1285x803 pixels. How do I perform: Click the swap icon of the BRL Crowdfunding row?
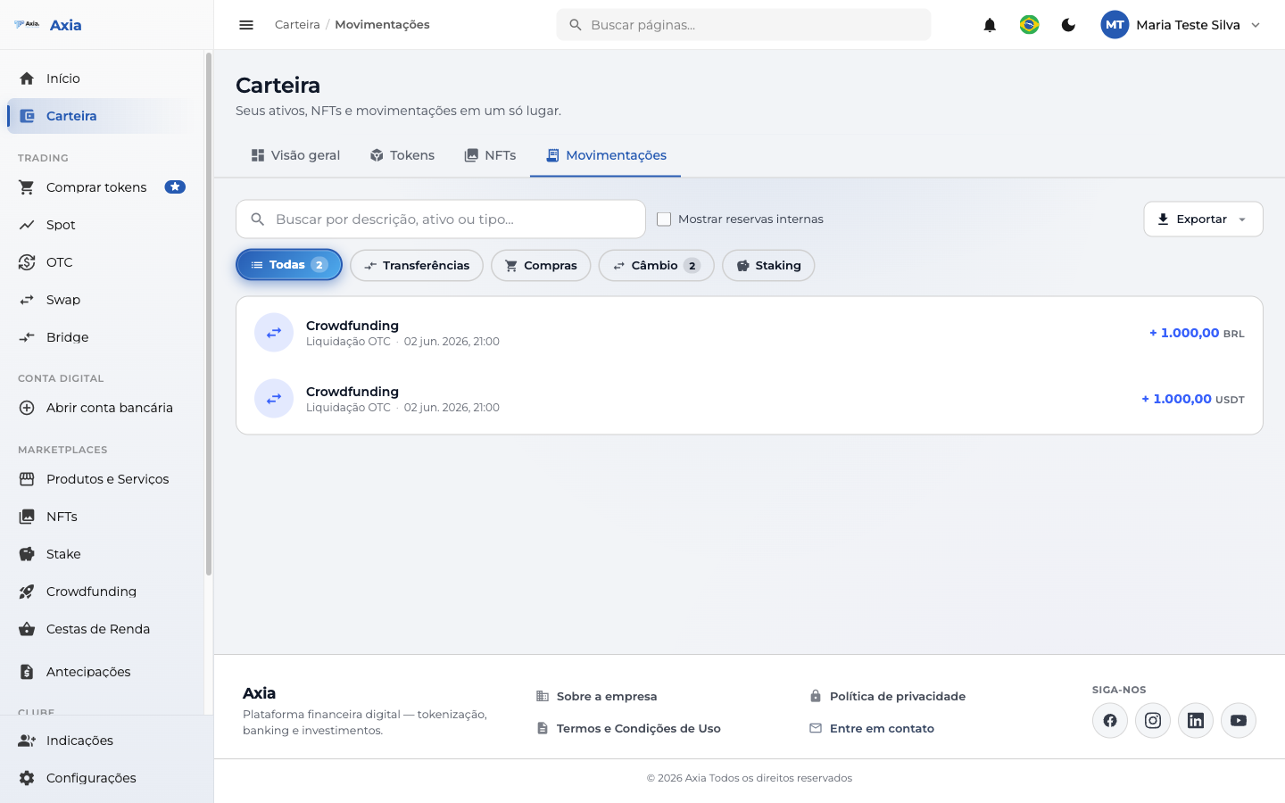[274, 333]
